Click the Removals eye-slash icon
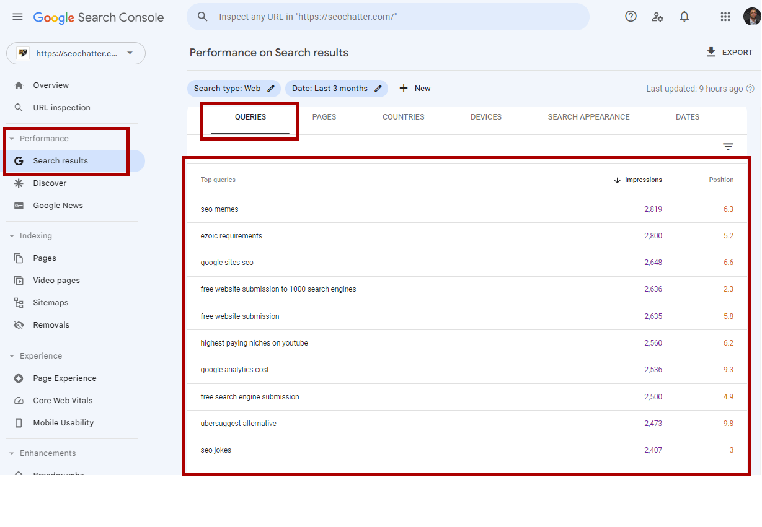762x527 pixels. 19,325
